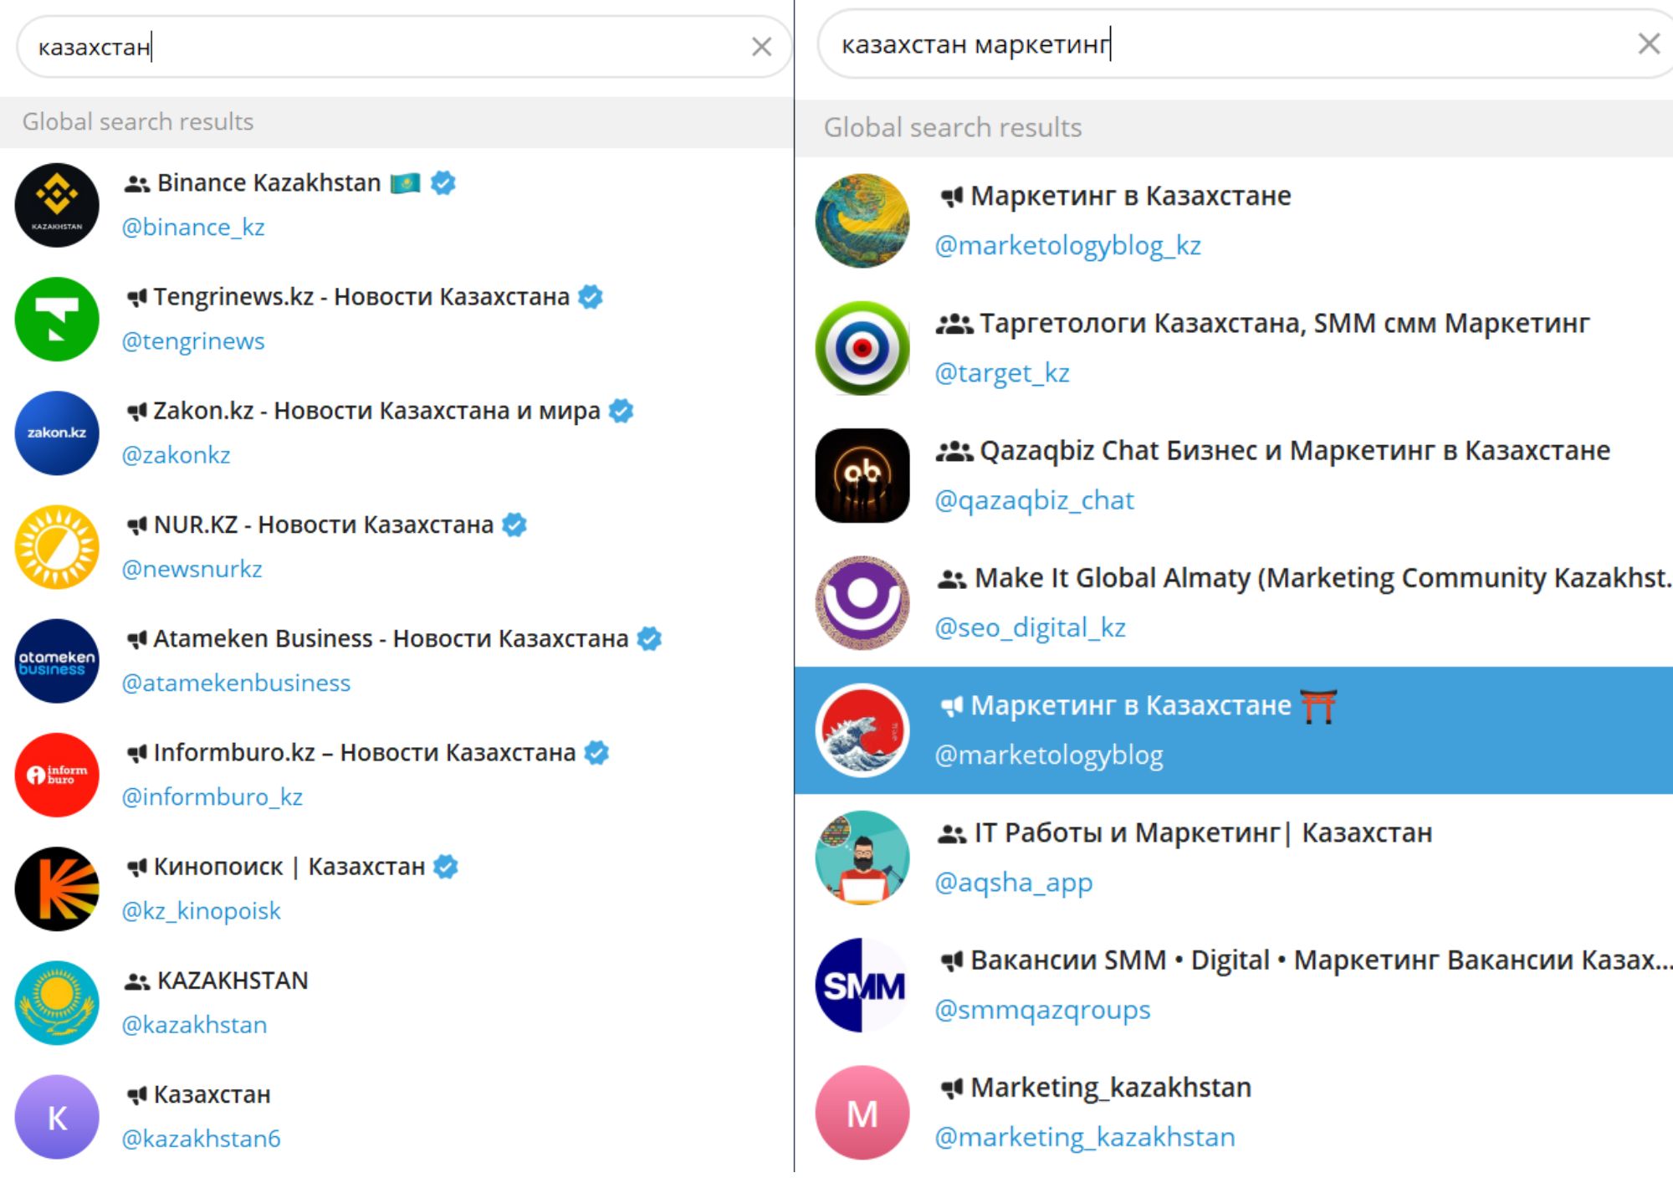Open the @aqsha_app username link
This screenshot has height=1183, width=1673.
1013,883
